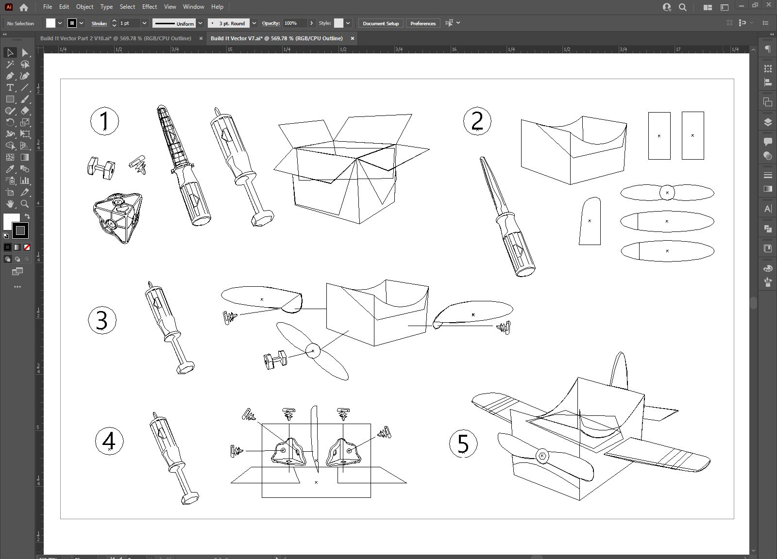Click the Document Setup button

point(381,23)
